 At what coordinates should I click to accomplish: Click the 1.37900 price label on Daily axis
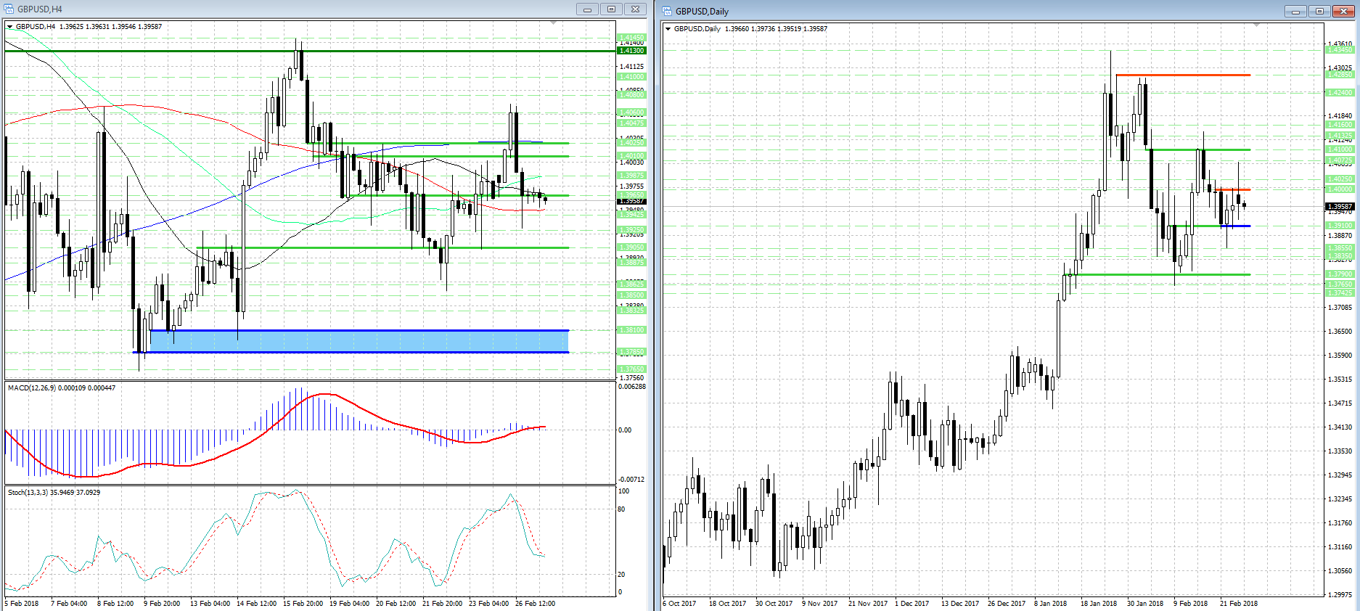pyautogui.click(x=1340, y=274)
